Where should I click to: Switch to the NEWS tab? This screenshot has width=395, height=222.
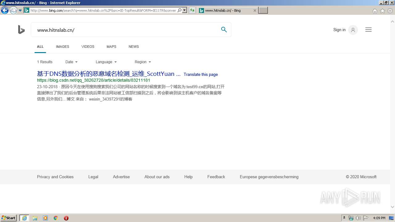[134, 47]
